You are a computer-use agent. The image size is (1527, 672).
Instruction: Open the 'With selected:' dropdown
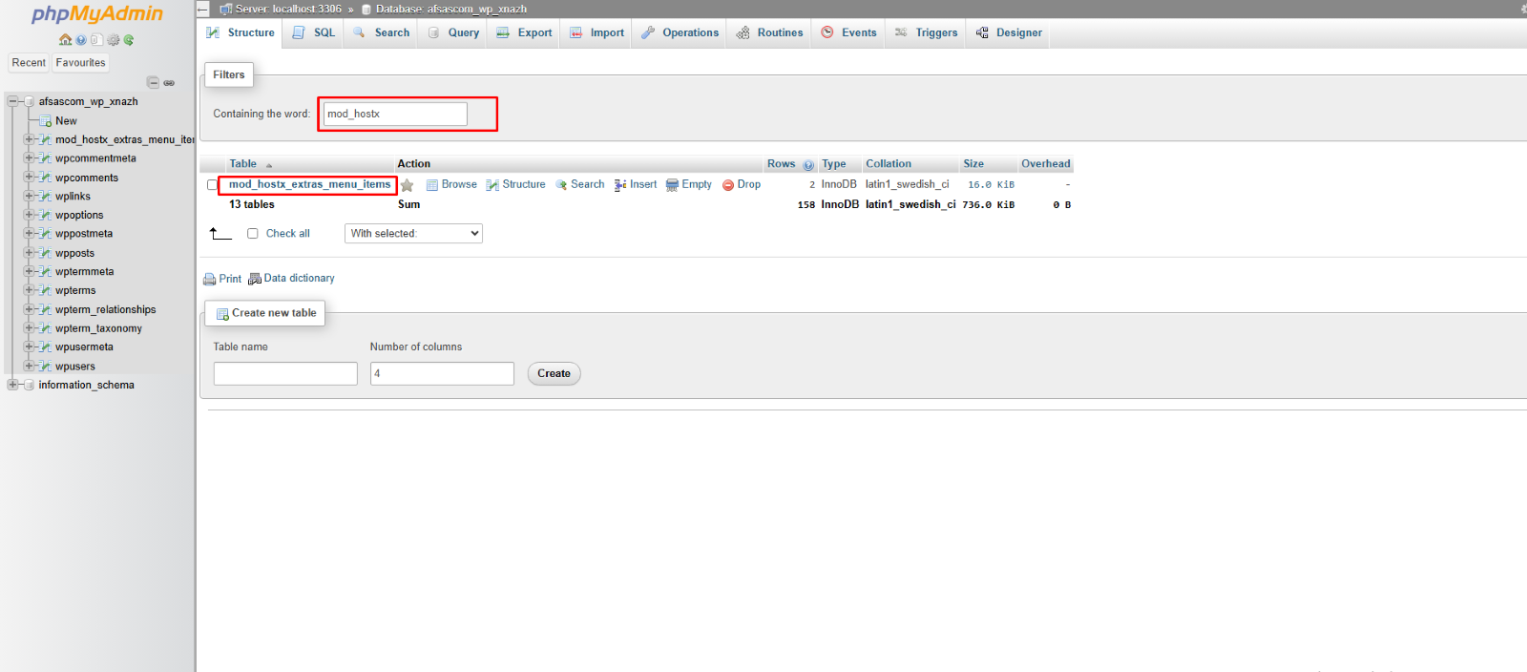tap(413, 234)
